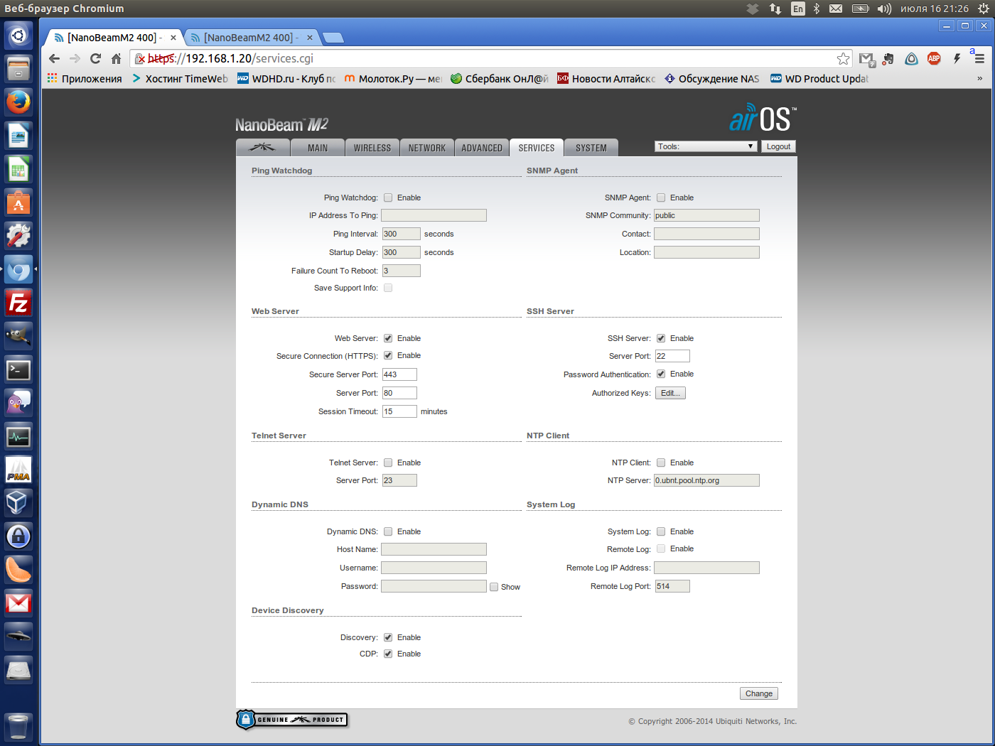Image resolution: width=995 pixels, height=746 pixels.
Task: Click Edit... for Authorized Keys
Action: (x=670, y=393)
